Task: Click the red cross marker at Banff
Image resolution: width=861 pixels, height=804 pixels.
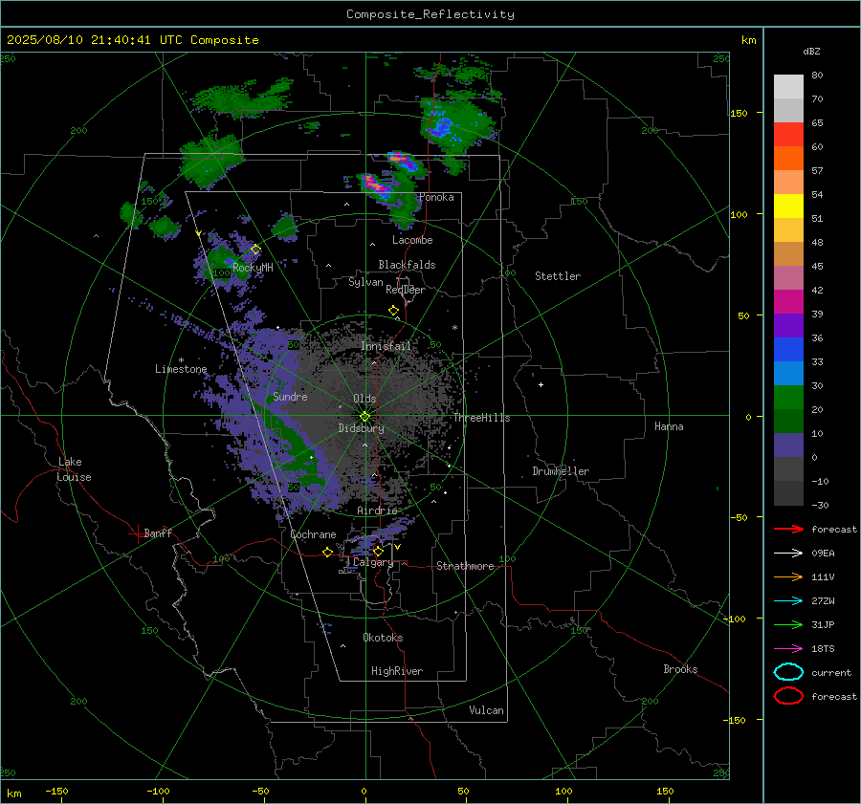Action: click(137, 533)
